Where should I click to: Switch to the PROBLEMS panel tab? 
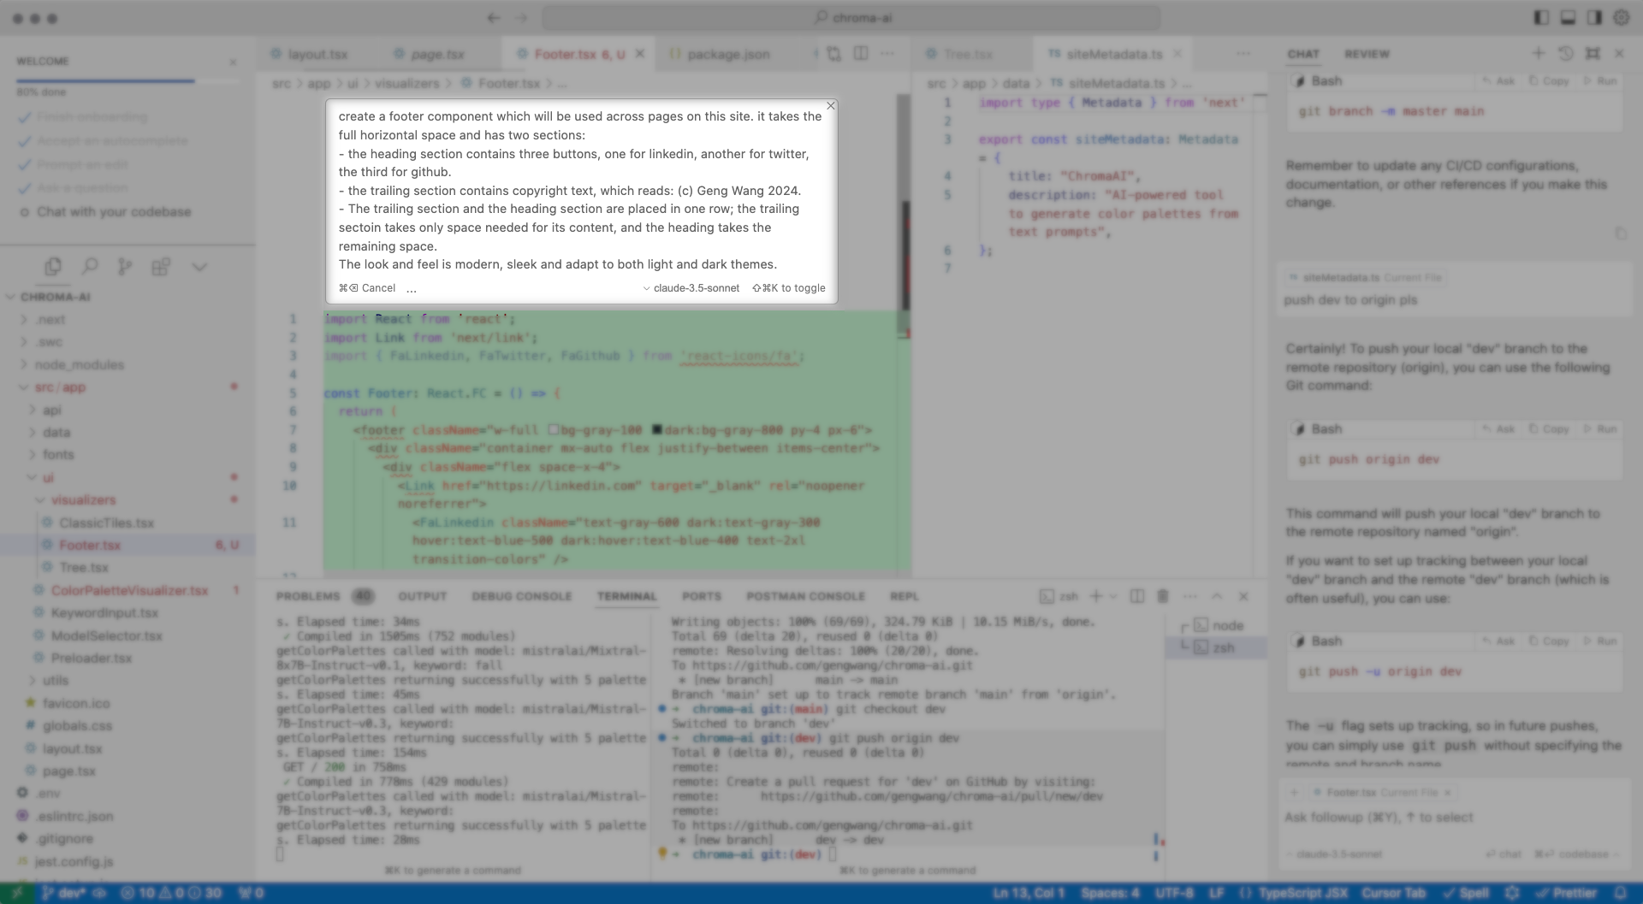[308, 596]
